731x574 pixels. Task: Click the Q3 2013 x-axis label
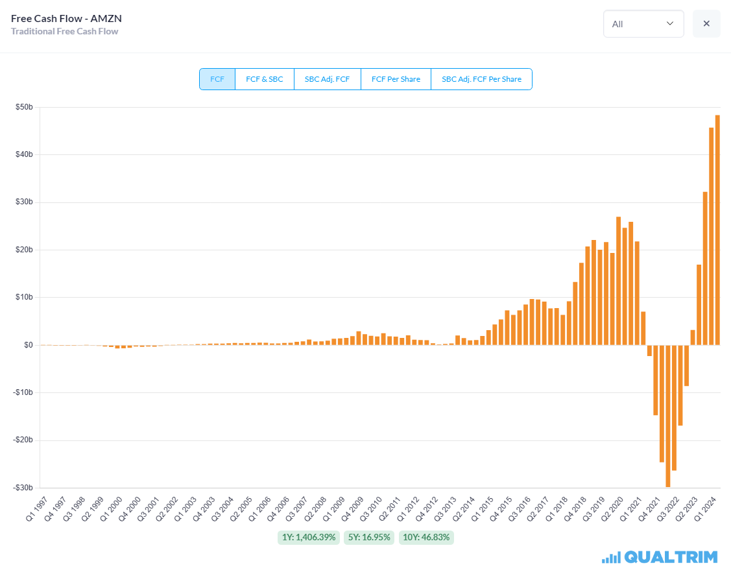445,509
